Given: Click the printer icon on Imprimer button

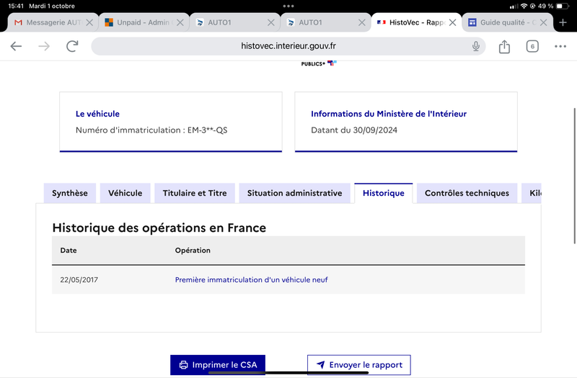Looking at the screenshot, I should coord(183,365).
